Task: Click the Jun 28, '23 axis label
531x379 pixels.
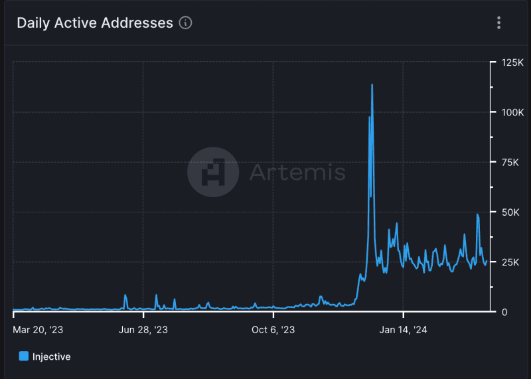Action: click(143, 330)
